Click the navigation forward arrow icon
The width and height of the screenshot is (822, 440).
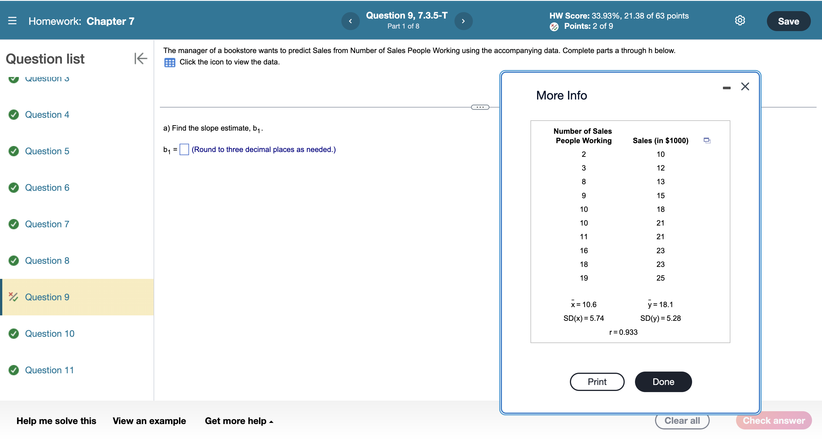point(463,21)
